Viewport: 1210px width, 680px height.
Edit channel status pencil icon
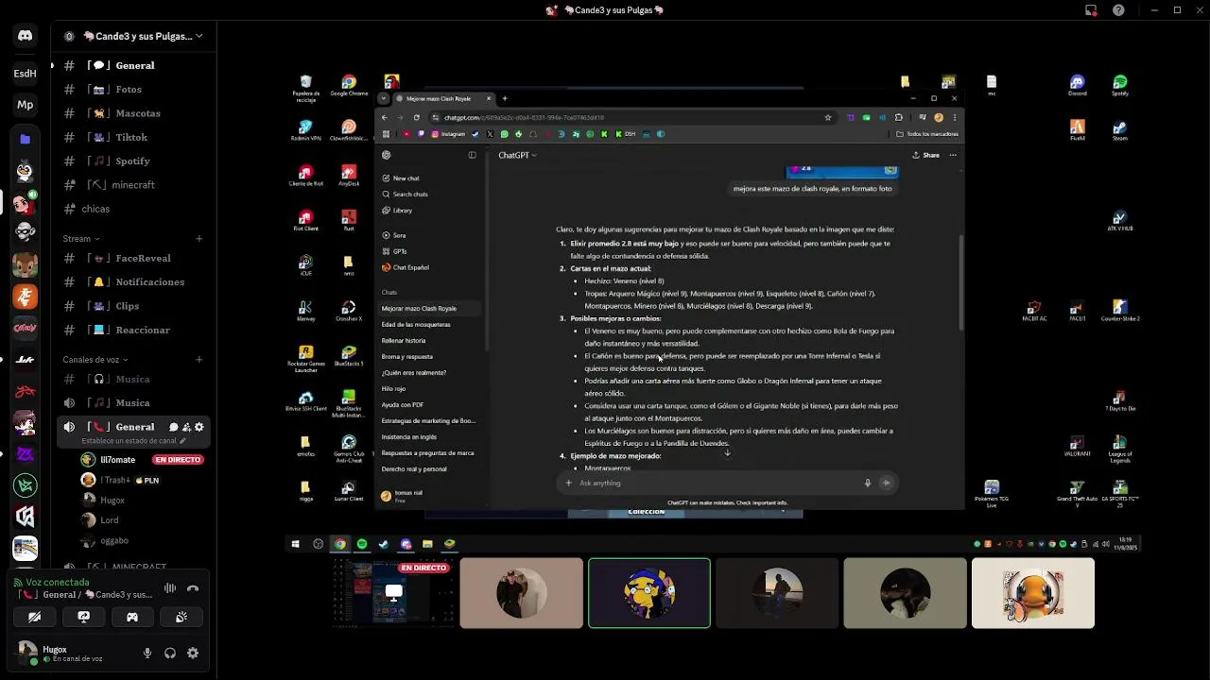(x=182, y=441)
